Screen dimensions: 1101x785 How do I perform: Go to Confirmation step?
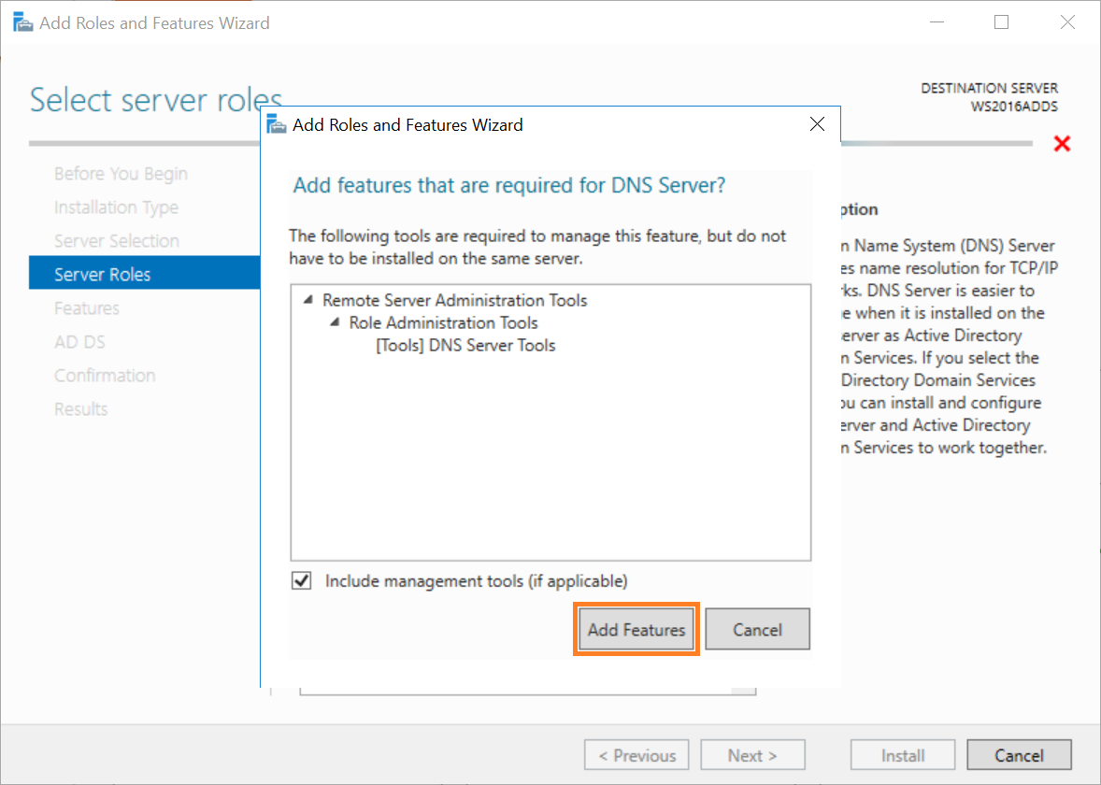[x=105, y=376]
